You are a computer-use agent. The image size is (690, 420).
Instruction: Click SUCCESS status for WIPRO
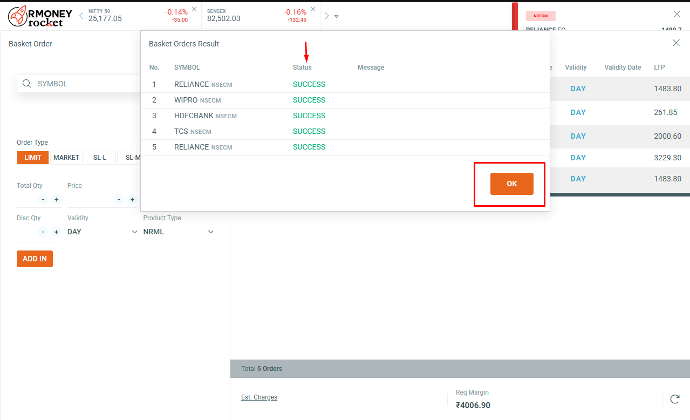[309, 100]
